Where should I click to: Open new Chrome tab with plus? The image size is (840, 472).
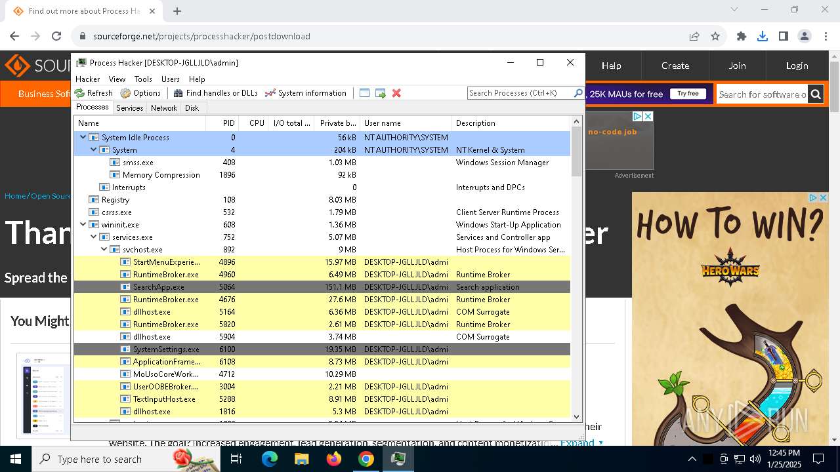tap(177, 10)
